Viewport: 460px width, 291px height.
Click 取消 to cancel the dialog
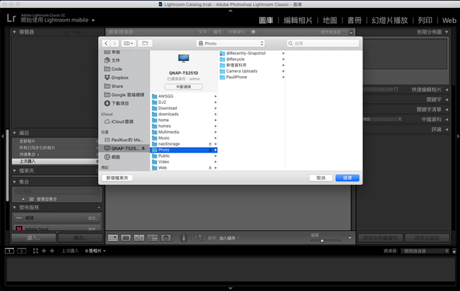tap(321, 178)
